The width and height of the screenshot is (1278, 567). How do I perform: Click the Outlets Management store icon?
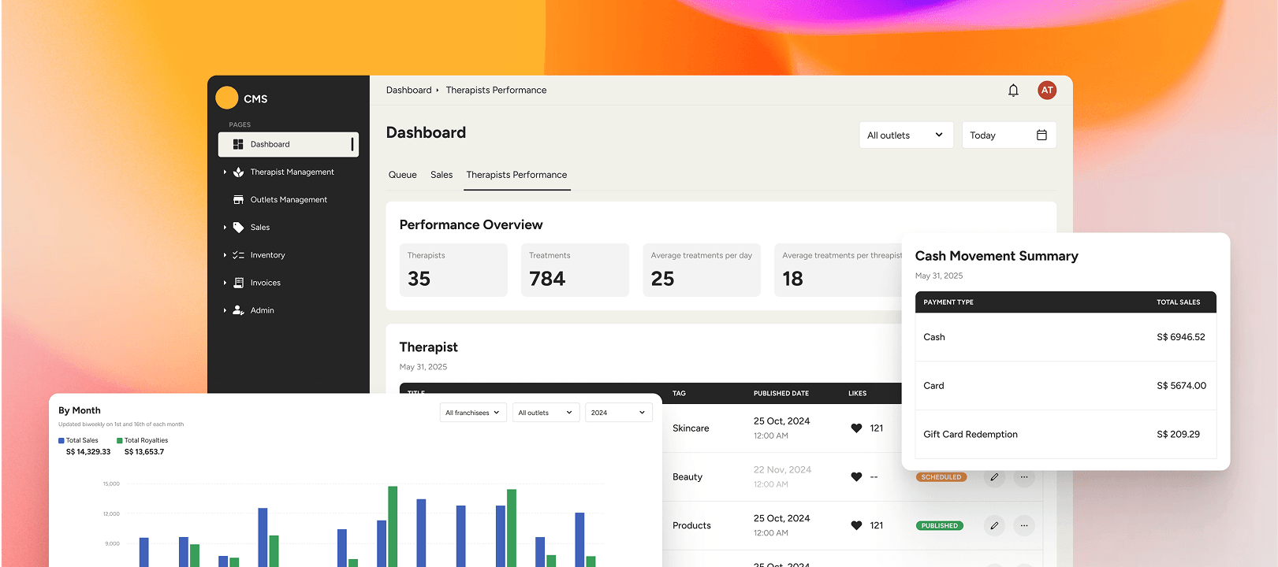pos(238,200)
